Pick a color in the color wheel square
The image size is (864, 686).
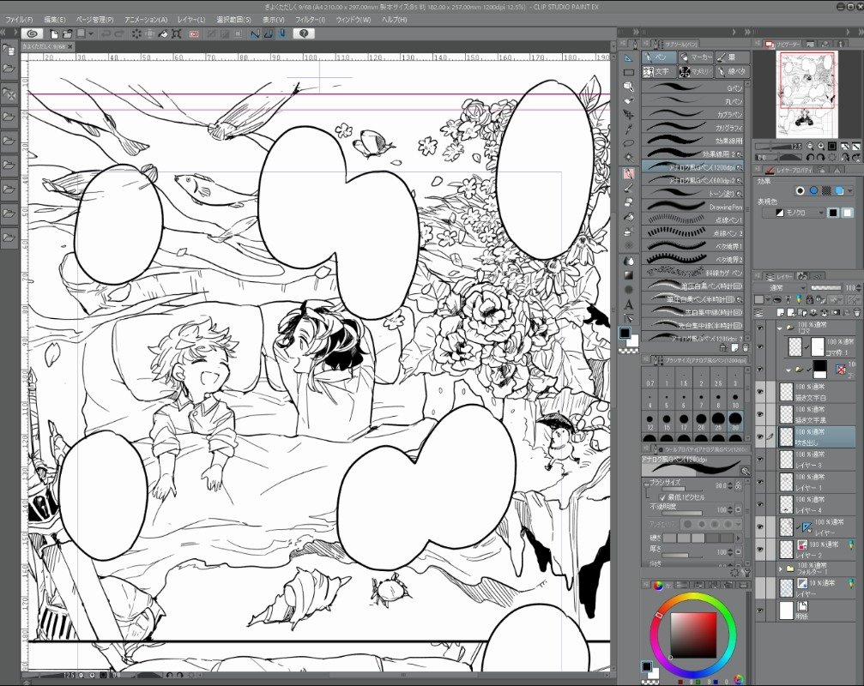click(693, 635)
